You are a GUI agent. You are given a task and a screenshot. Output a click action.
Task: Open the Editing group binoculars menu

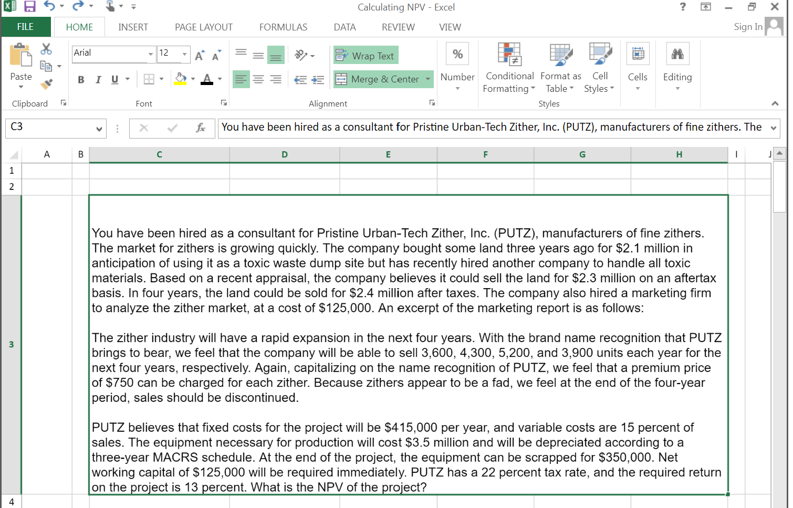[x=677, y=67]
